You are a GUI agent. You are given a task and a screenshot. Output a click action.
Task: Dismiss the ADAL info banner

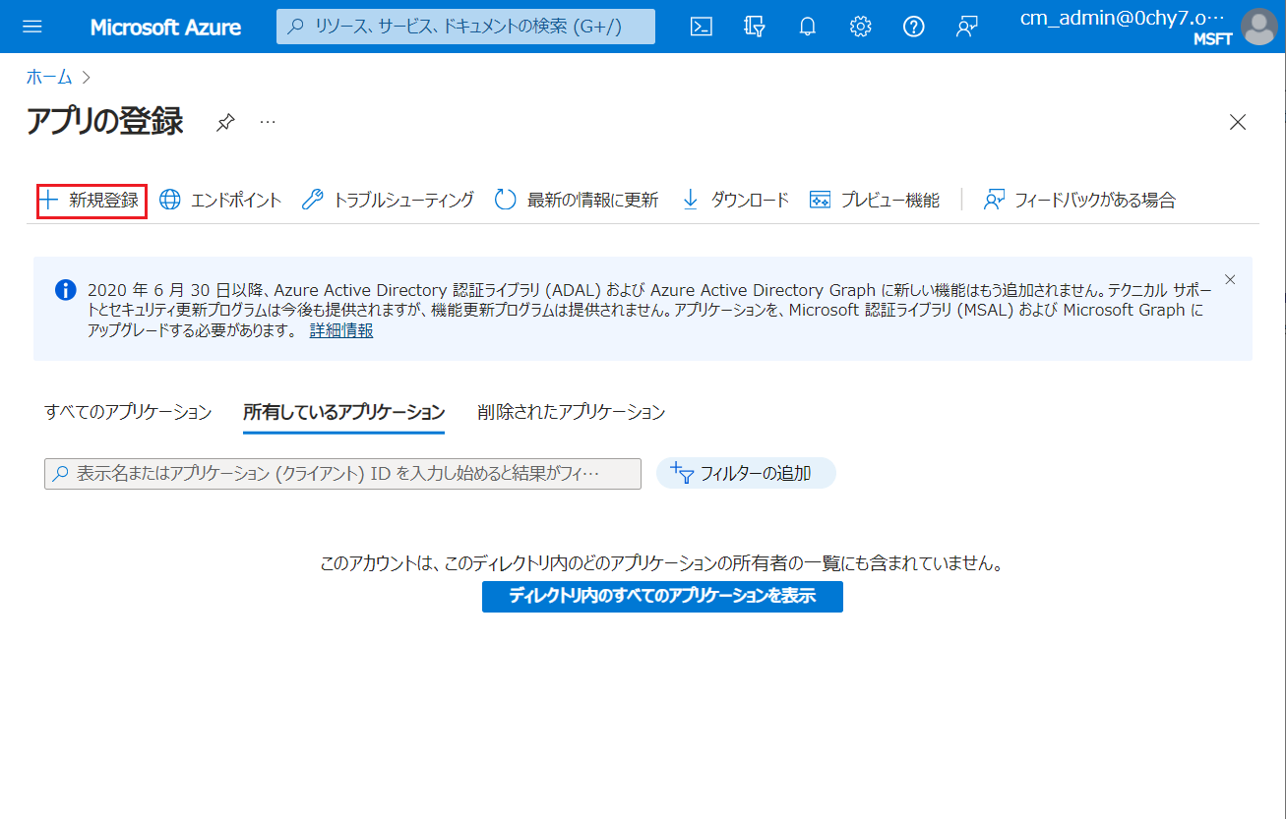(x=1230, y=279)
